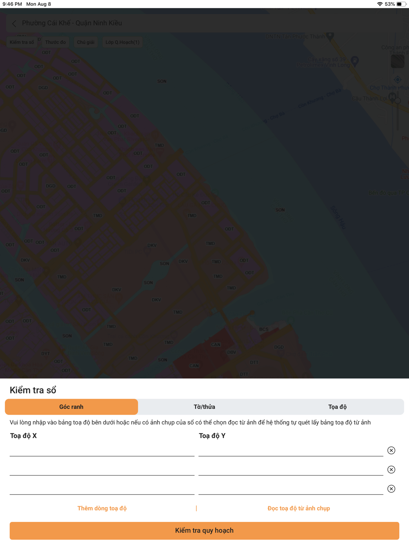Focus the first Toạ độ X field
The image size is (409, 546).
point(102,450)
